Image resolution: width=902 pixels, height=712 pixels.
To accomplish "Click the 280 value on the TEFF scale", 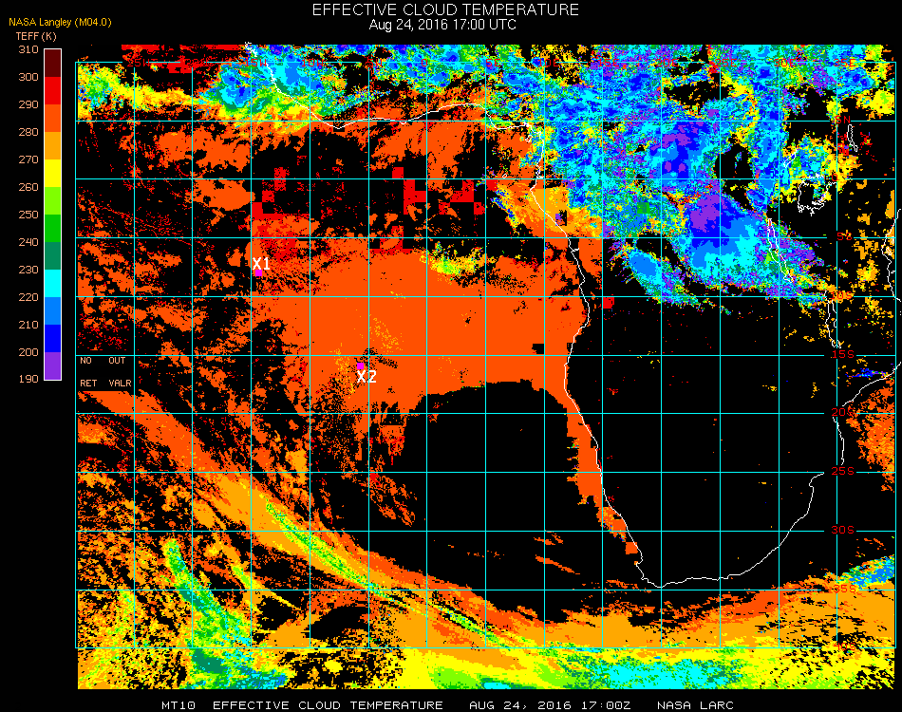I will [28, 132].
